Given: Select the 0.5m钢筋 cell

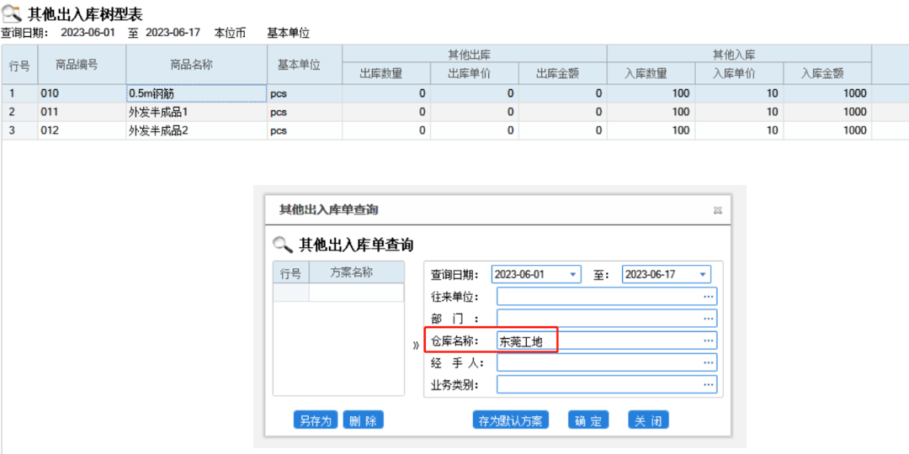Looking at the screenshot, I should [196, 93].
